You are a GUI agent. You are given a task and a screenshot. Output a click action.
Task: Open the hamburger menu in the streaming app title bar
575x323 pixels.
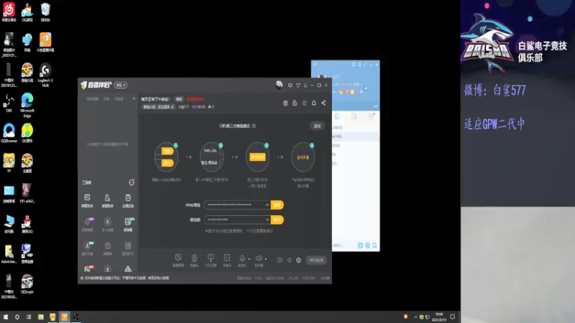coord(305,85)
